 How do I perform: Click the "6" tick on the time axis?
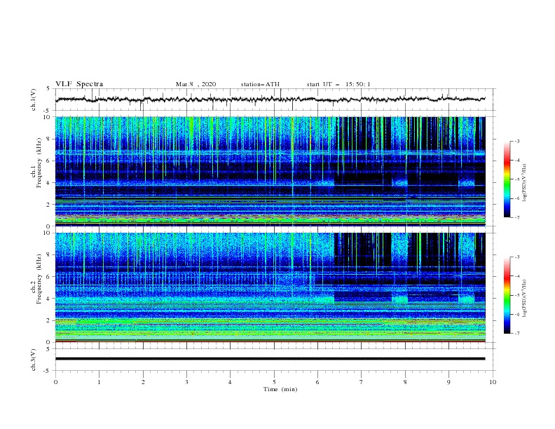[x=317, y=382]
